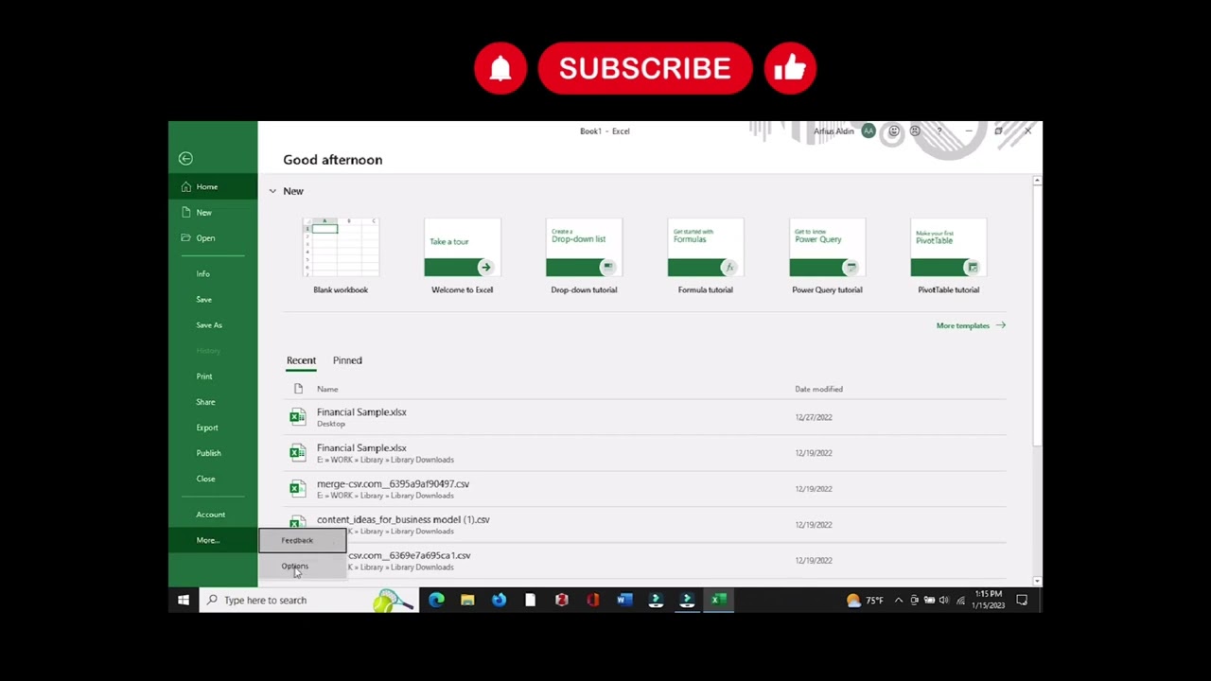Click the Arfius Aldin account name
This screenshot has height=681, width=1211.
pyautogui.click(x=834, y=131)
